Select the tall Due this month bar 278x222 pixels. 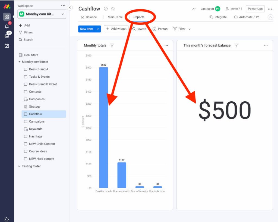tap(103, 128)
